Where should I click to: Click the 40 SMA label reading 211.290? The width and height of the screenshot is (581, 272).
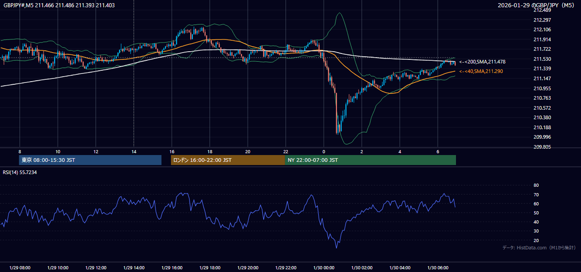tap(481, 71)
